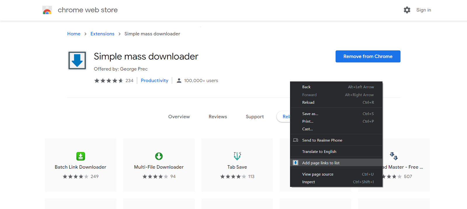The height and width of the screenshot is (209, 467).
Task: Select Forward in the context menu
Action: 336,95
